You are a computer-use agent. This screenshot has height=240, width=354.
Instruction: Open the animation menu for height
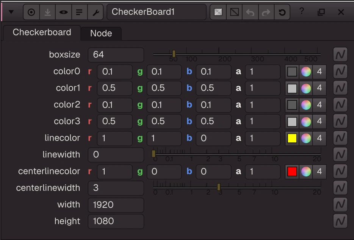pyautogui.click(x=340, y=221)
